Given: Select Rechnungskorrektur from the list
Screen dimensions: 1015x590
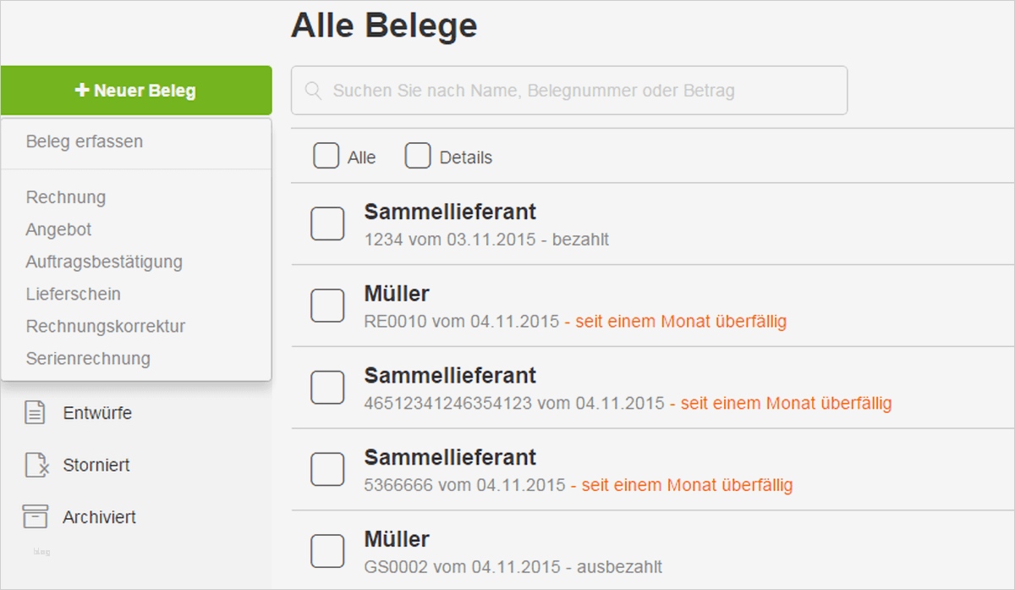Looking at the screenshot, I should tap(106, 326).
